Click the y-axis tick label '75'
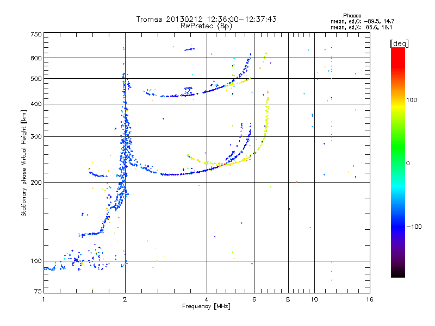 38,291
